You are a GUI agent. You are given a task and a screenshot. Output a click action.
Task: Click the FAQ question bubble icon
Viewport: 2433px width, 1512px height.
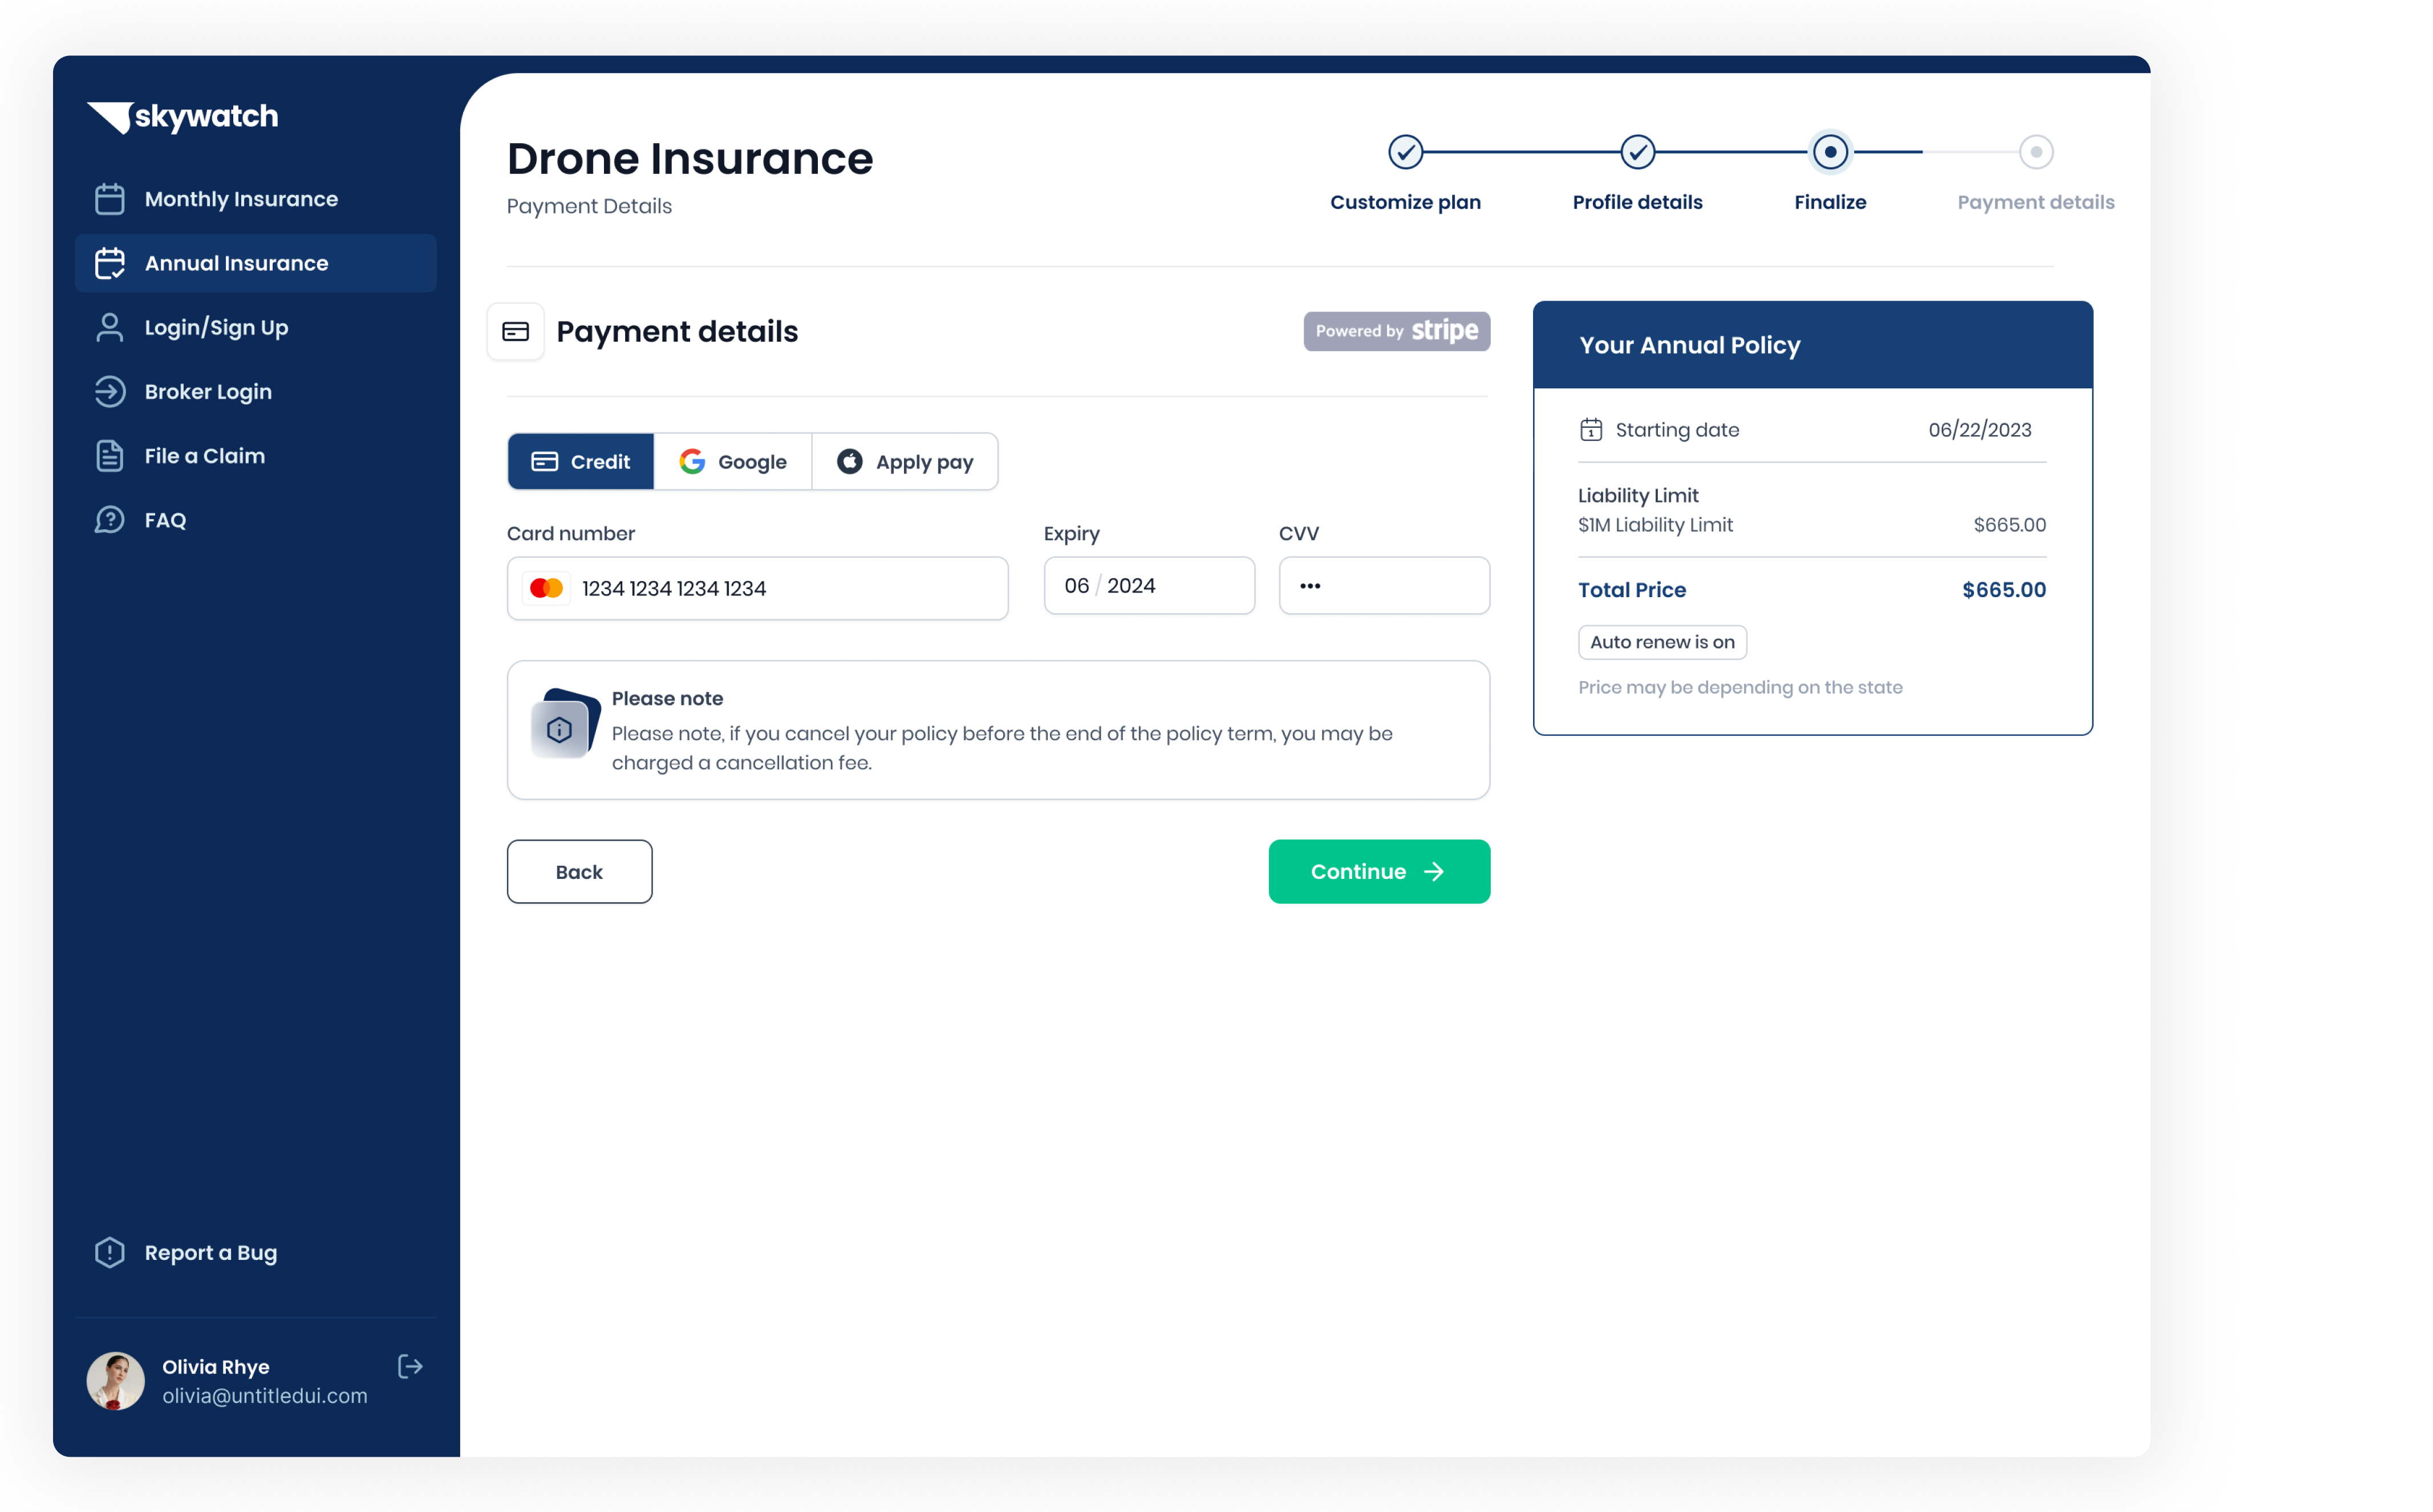[x=110, y=520]
